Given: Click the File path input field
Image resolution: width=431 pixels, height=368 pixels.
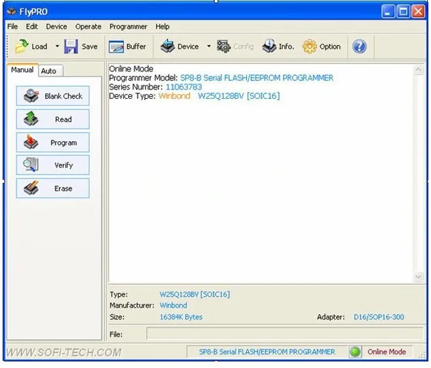Looking at the screenshot, I should tap(285, 334).
